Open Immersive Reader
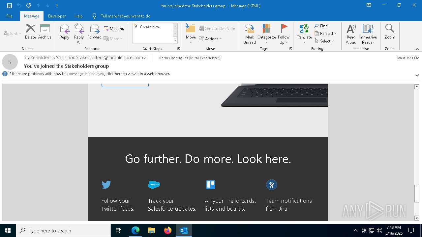Viewport: 422px width, 237px height. tap(368, 34)
